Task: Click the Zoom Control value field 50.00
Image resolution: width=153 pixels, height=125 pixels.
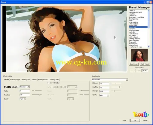Action: 145,70
